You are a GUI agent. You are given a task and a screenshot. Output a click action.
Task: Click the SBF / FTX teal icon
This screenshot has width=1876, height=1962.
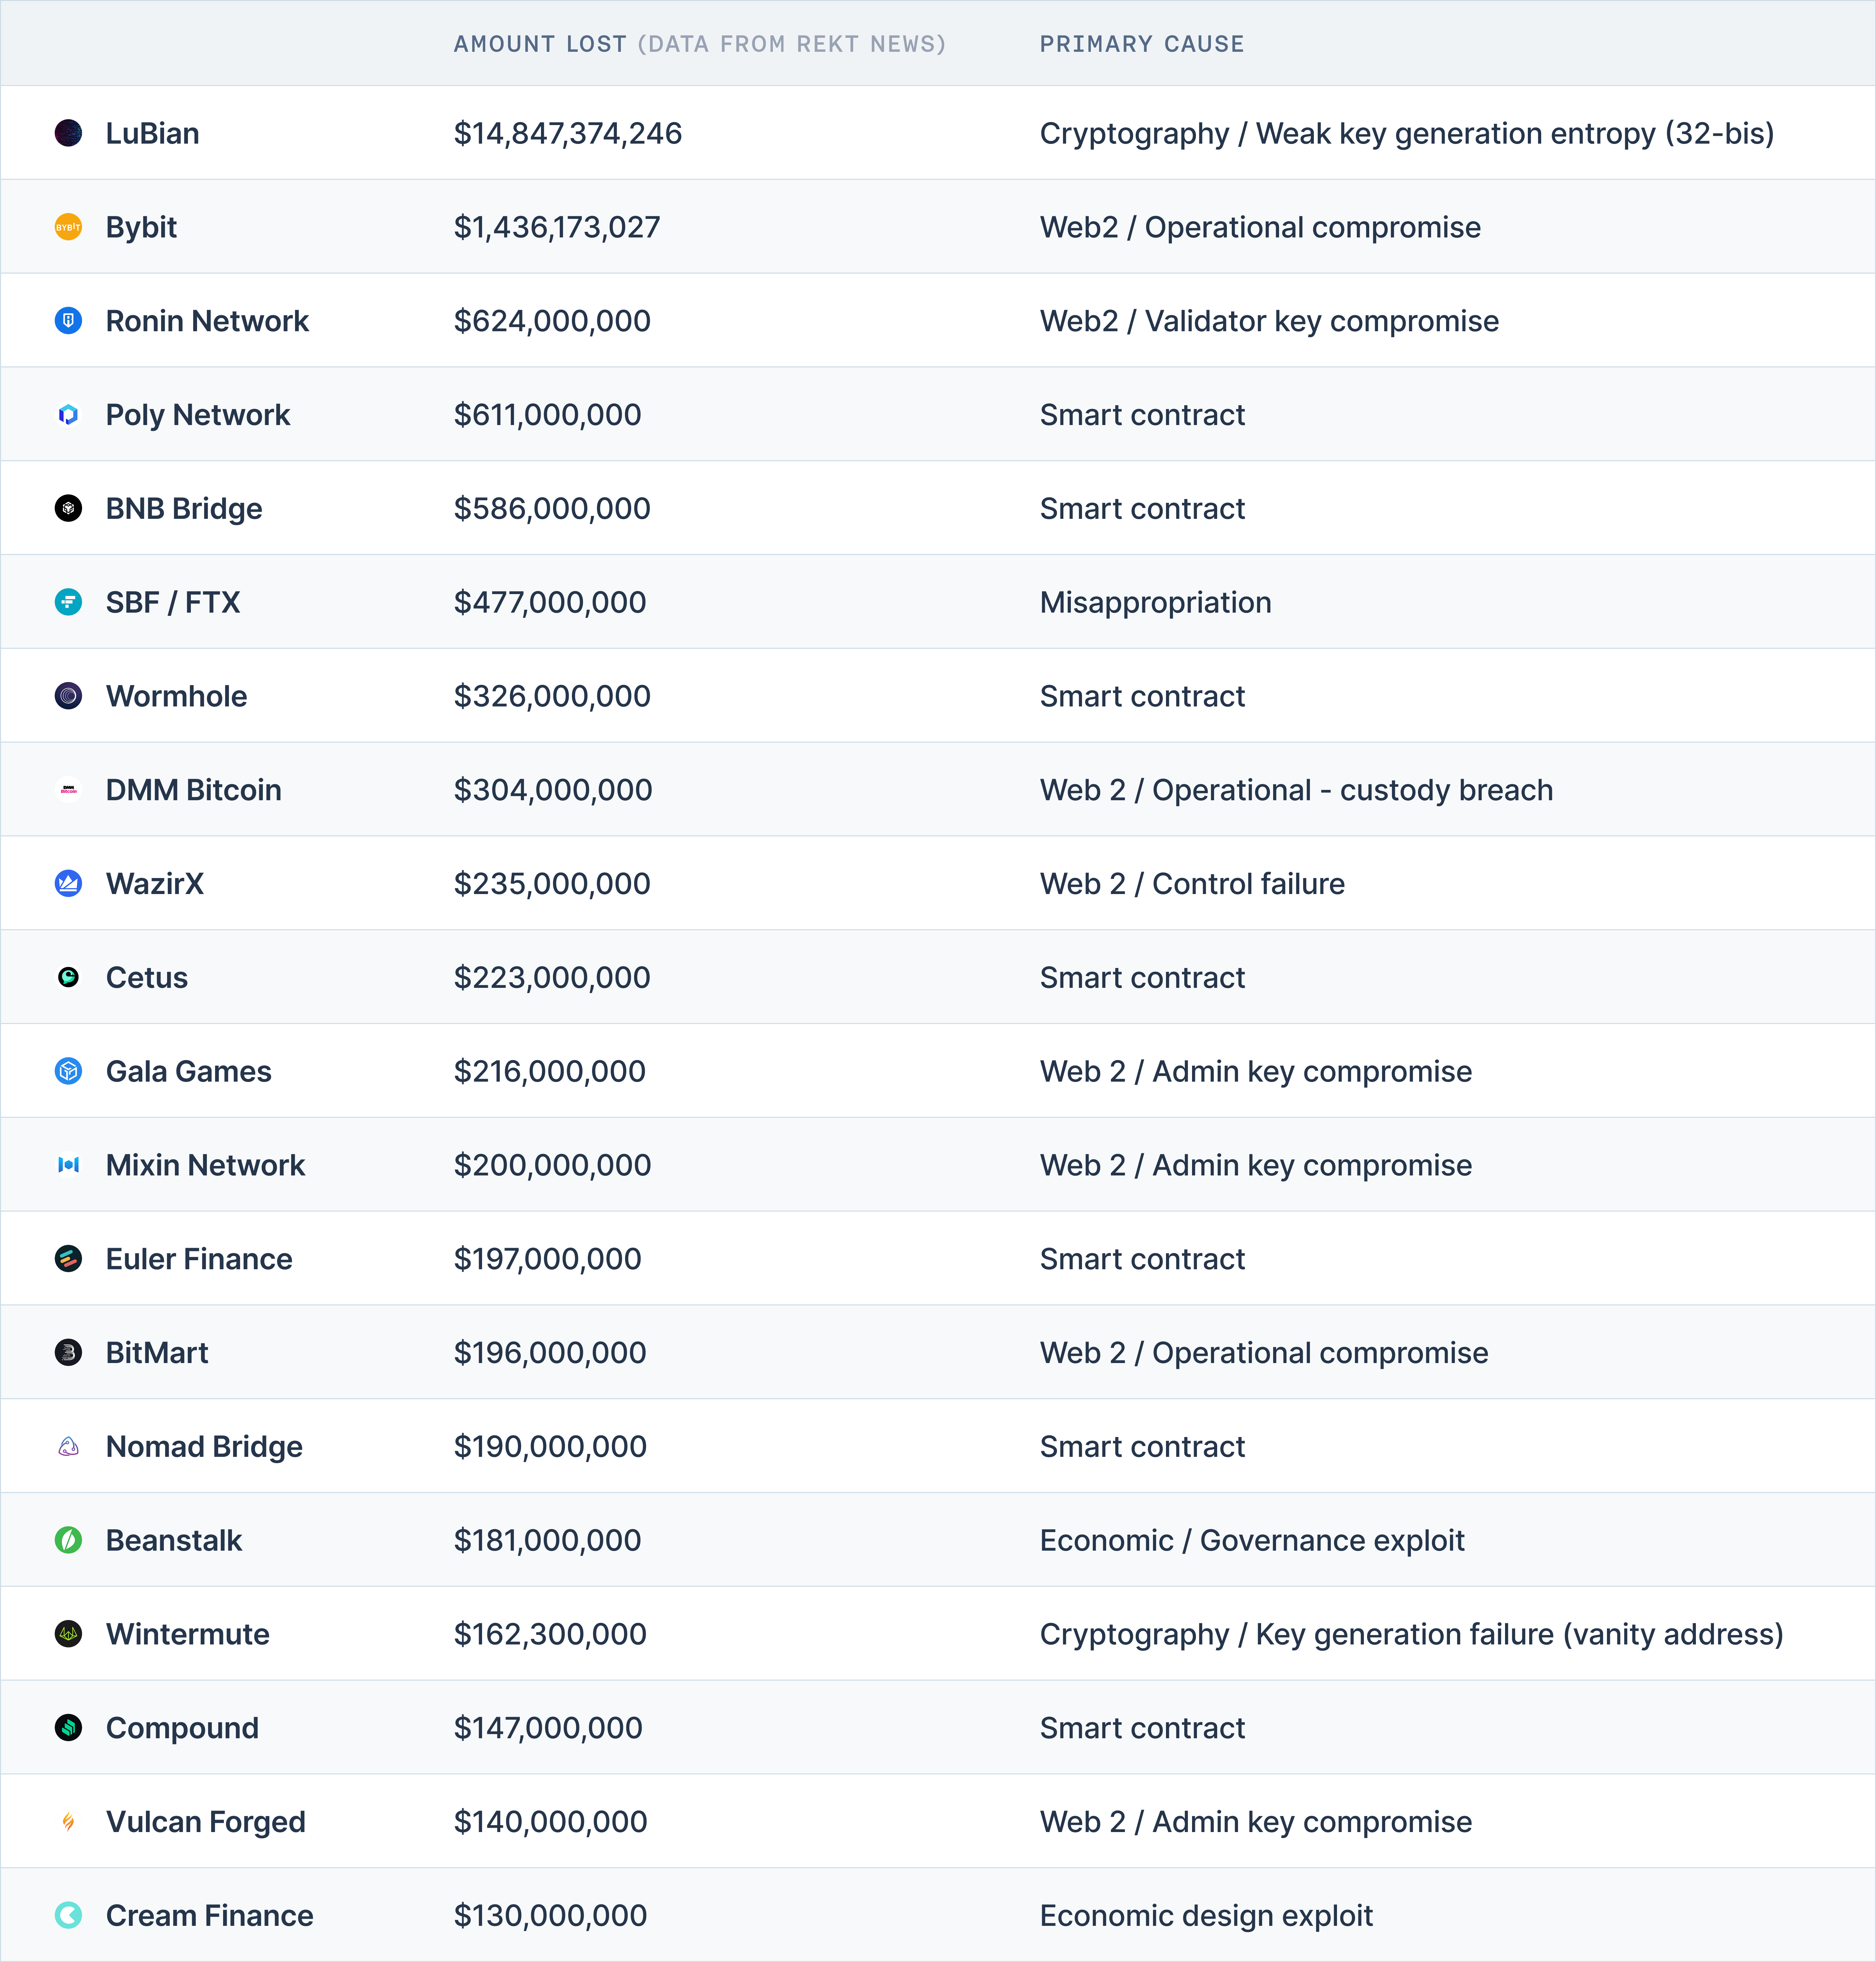point(68,602)
